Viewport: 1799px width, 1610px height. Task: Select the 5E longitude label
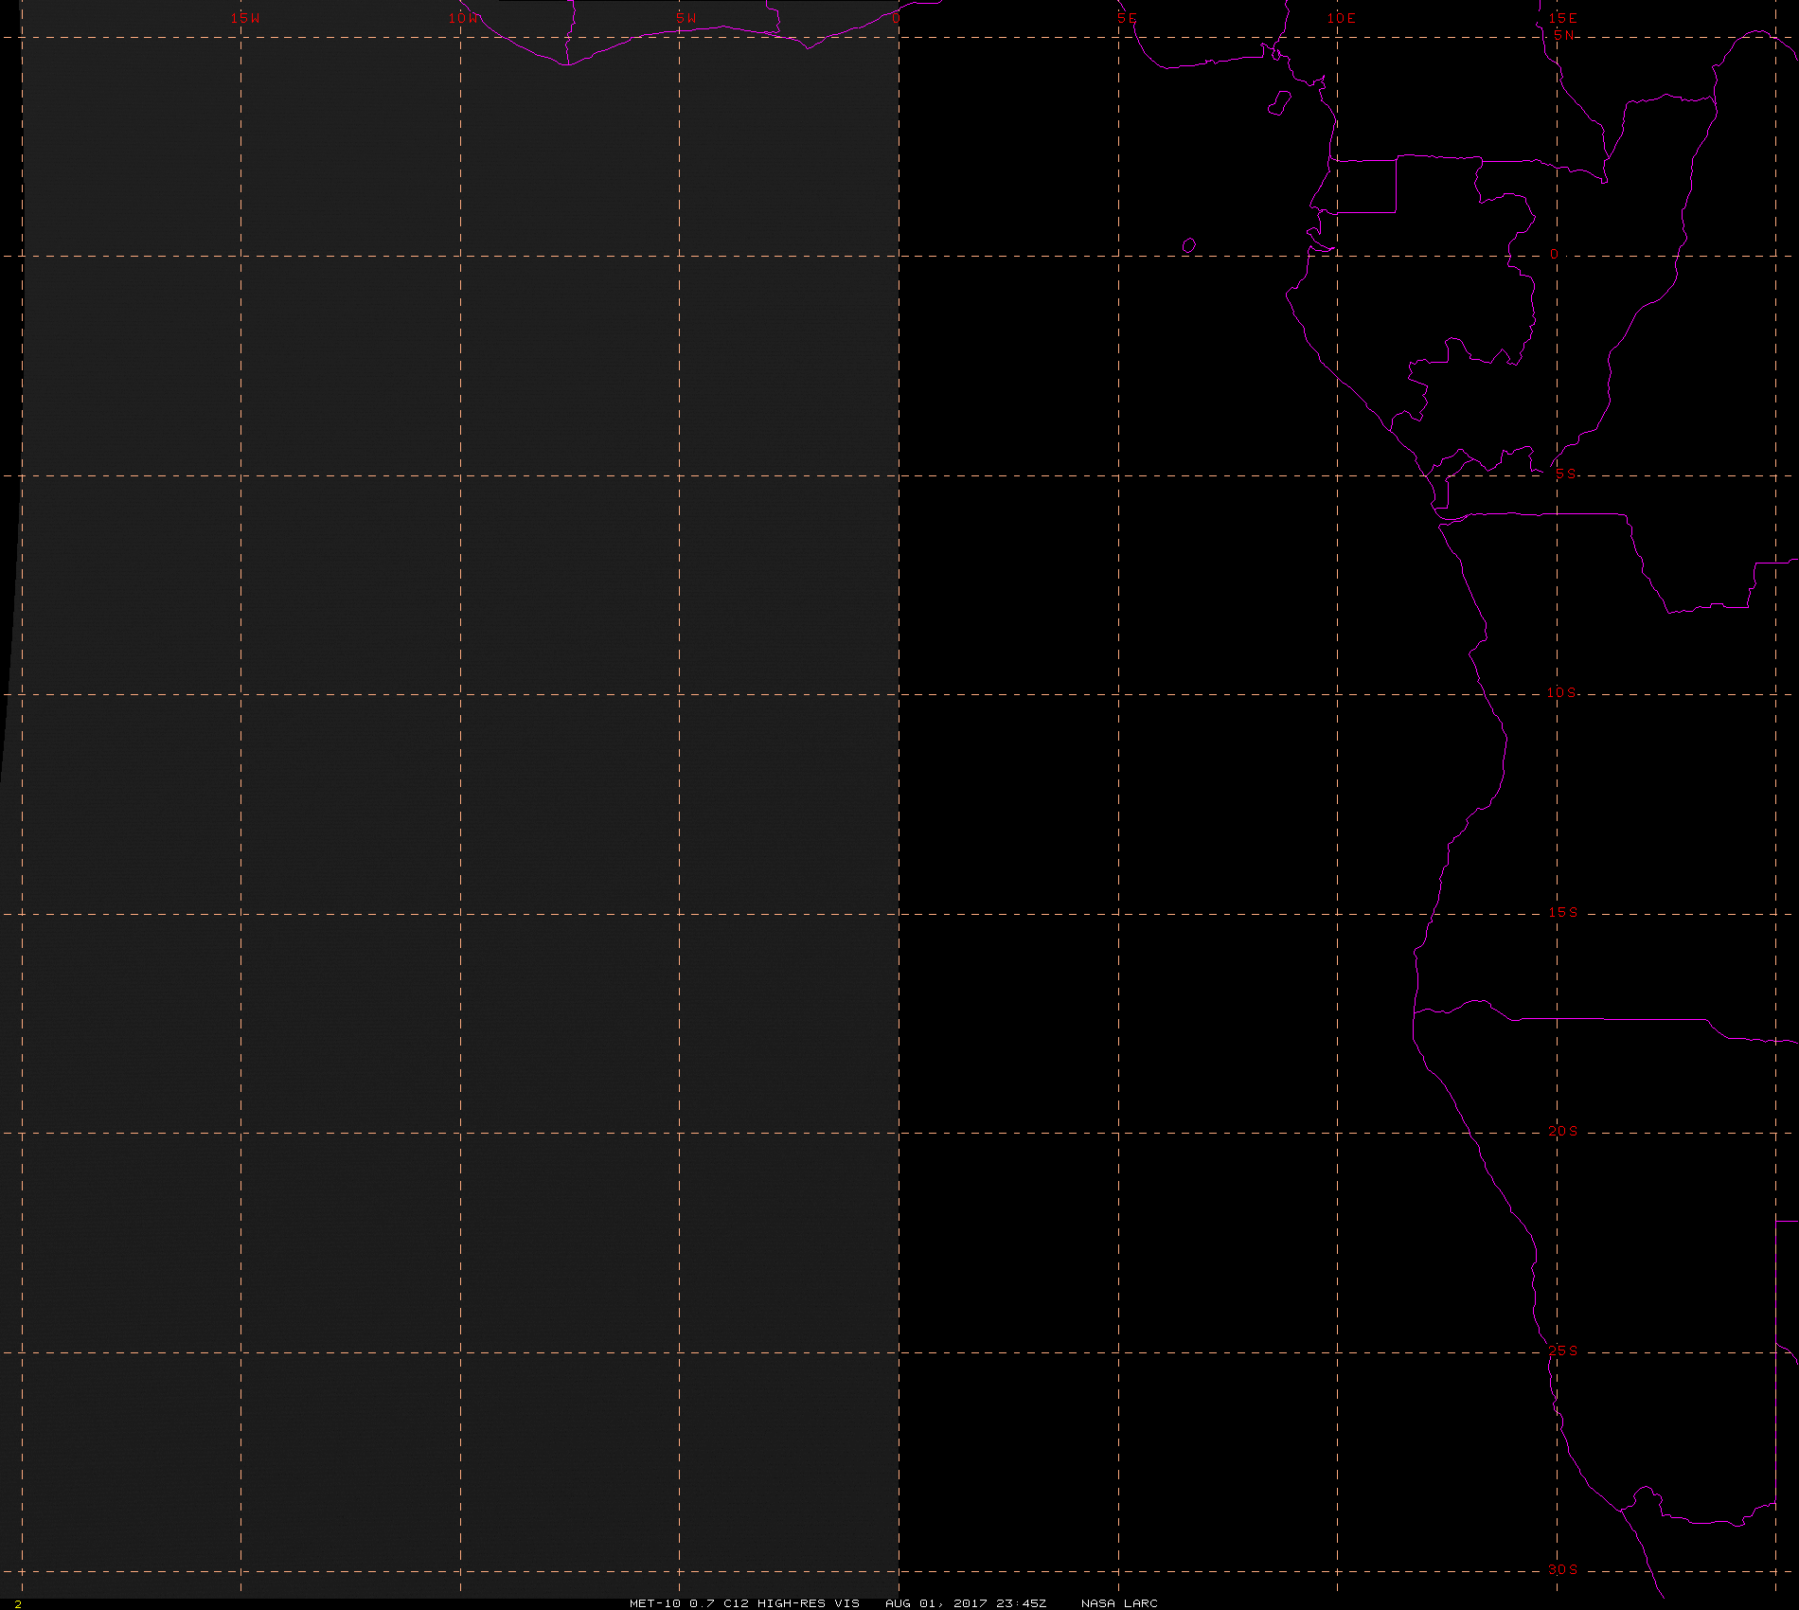(1127, 18)
